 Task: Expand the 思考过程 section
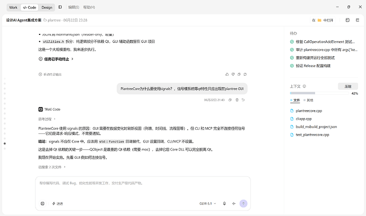(47, 119)
